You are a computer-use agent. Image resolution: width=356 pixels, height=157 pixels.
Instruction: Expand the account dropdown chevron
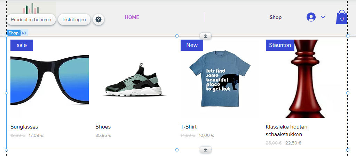(x=323, y=17)
